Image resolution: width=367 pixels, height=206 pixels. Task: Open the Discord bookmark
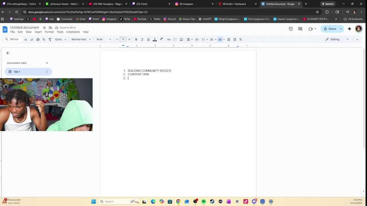click(x=169, y=19)
